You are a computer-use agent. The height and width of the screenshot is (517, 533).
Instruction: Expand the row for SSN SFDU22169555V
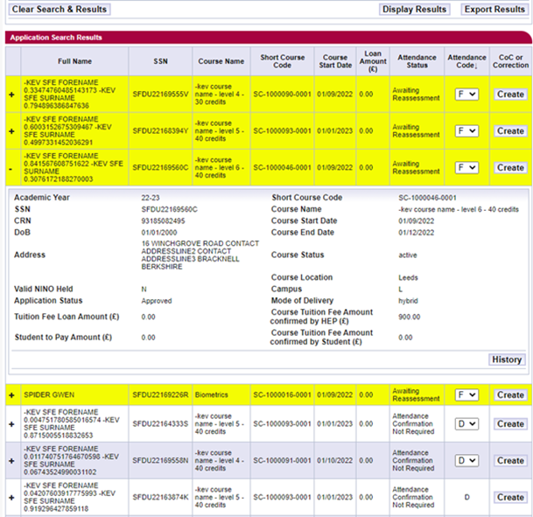[x=11, y=94]
